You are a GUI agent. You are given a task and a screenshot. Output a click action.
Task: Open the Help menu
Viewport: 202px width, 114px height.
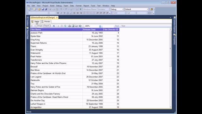pyautogui.click(x=113, y=6)
